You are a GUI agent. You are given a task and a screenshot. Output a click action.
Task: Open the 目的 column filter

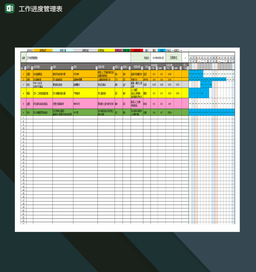(x=72, y=67)
